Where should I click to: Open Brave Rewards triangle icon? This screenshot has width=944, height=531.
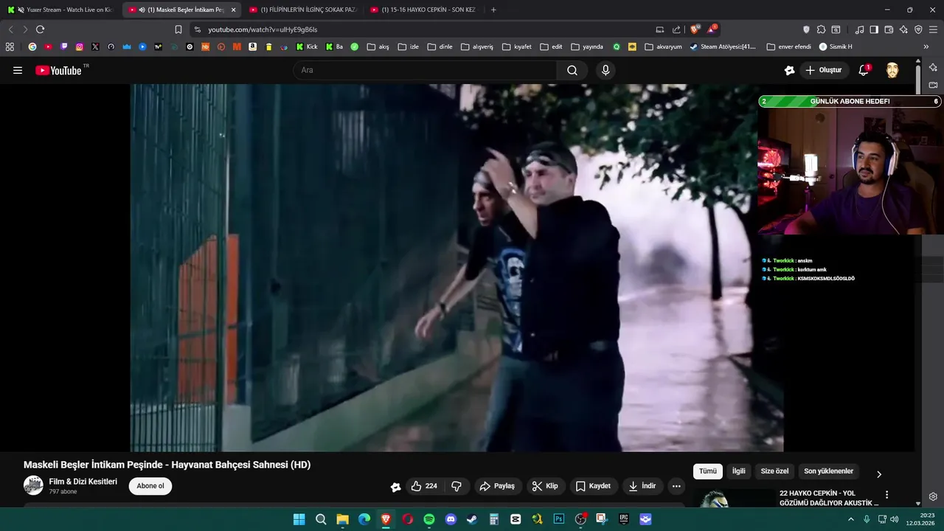point(712,29)
